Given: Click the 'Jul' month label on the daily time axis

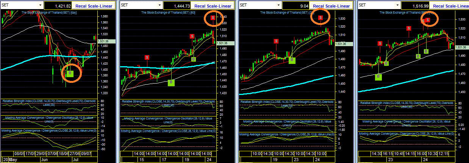Looking at the screenshot, I should pos(77,160).
